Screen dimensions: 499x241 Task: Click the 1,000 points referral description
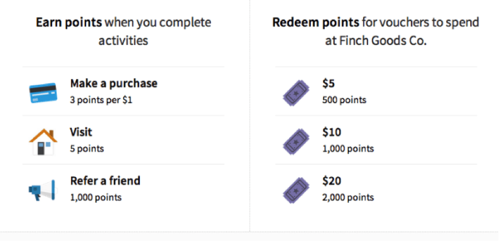[96, 197]
